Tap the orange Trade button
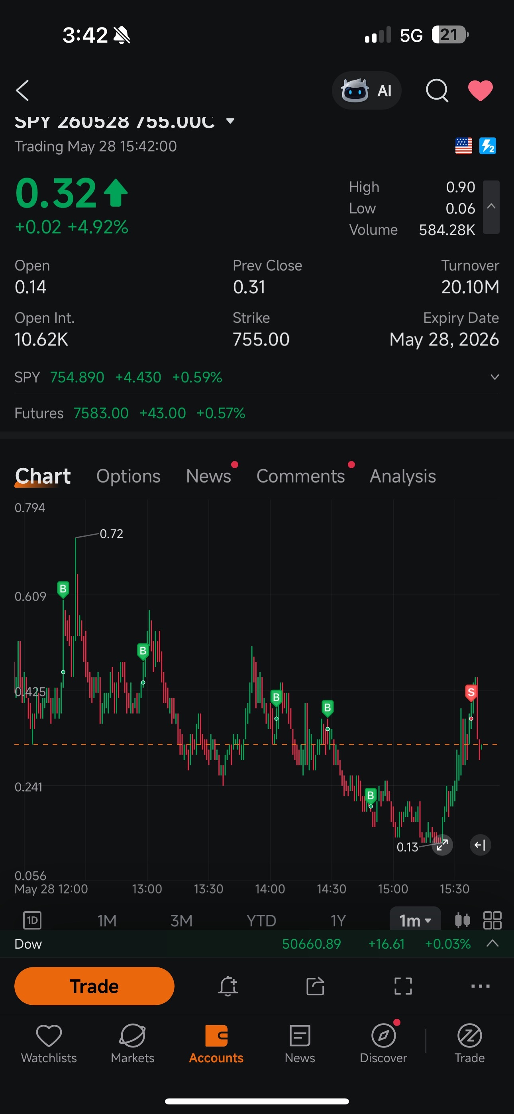The image size is (514, 1114). (94, 986)
